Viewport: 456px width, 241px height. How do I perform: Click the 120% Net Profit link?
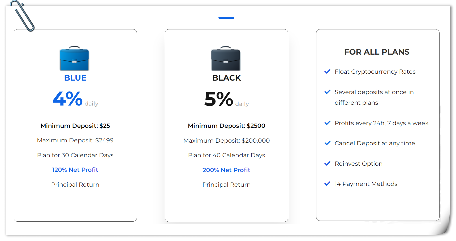[x=75, y=170]
